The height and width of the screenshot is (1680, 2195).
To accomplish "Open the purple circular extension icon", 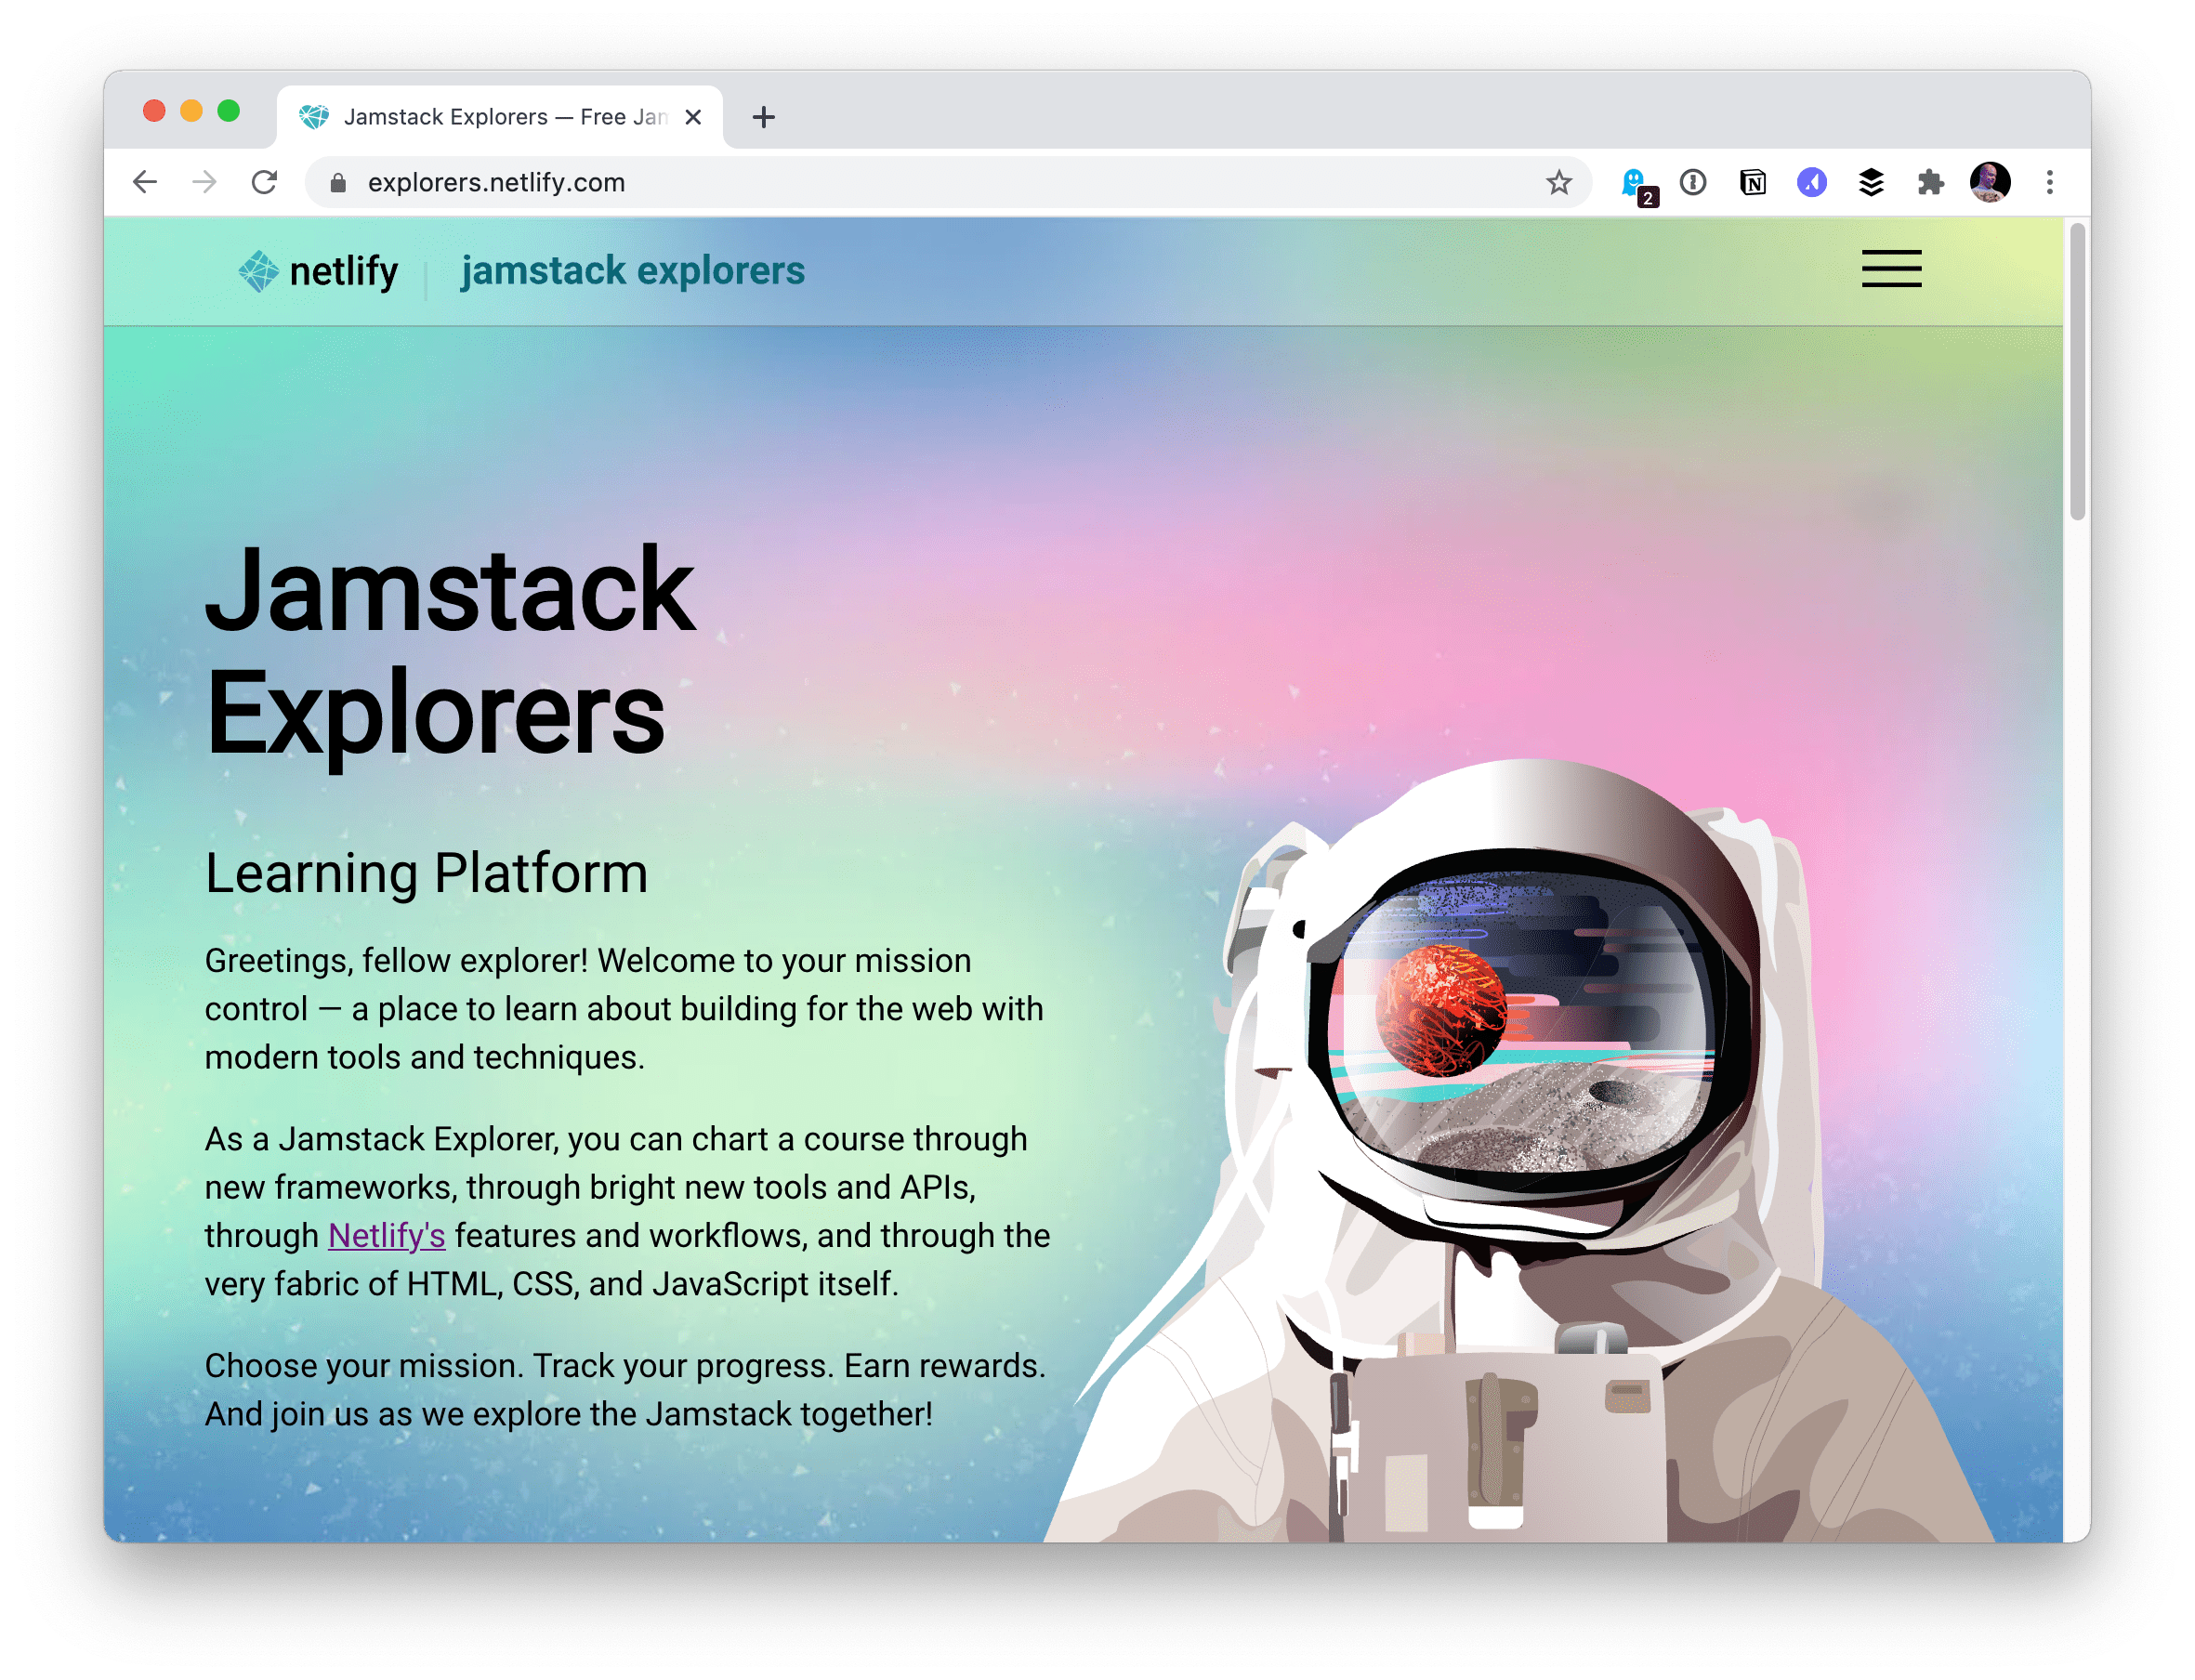I will pyautogui.click(x=1811, y=182).
